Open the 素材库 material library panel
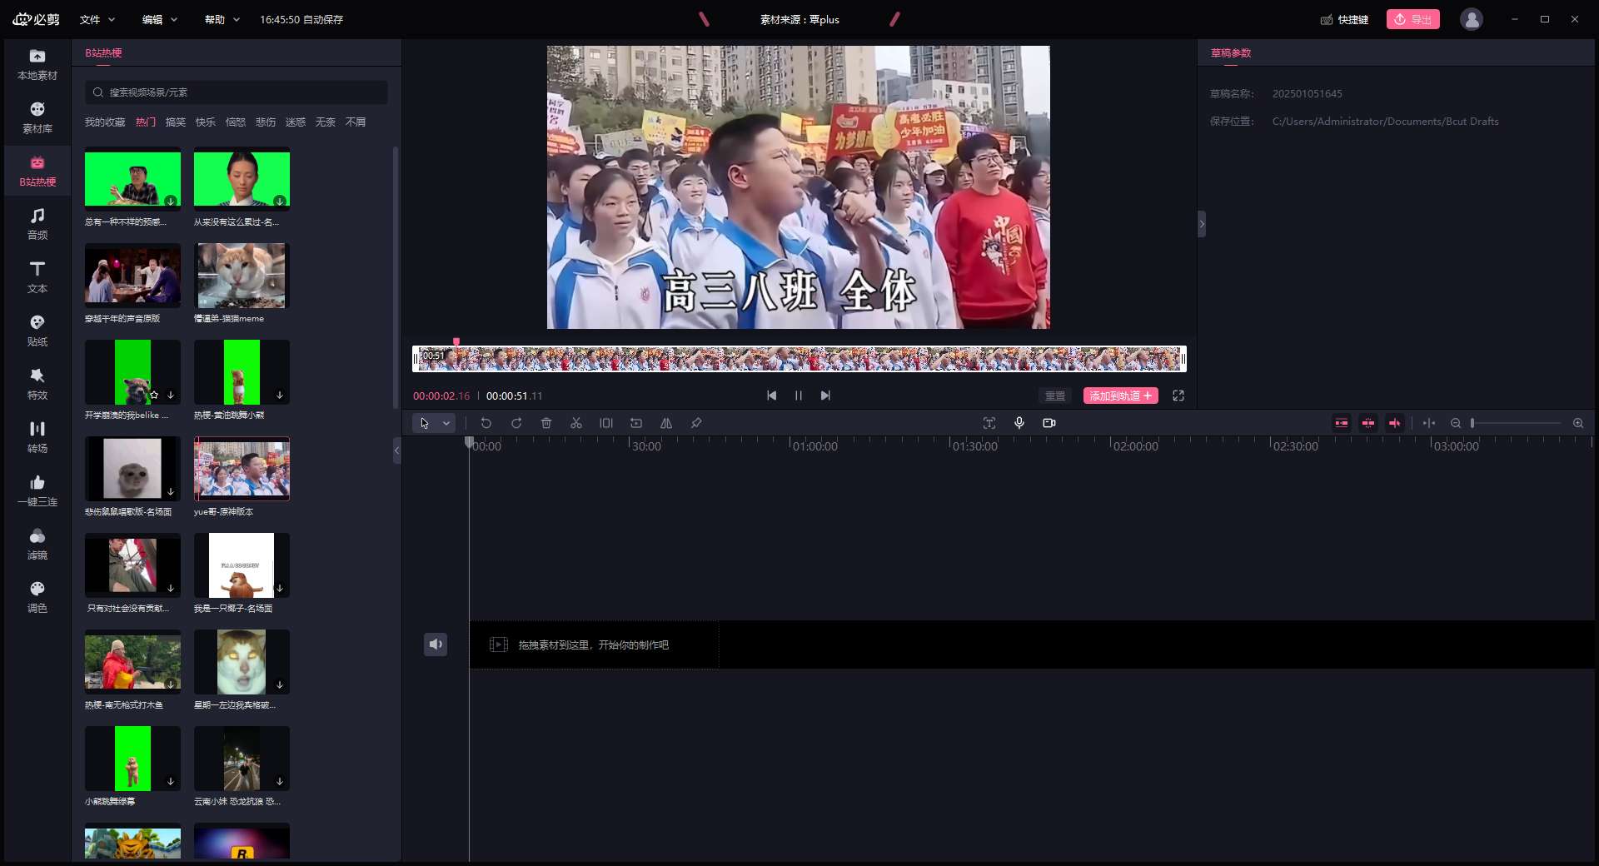1599x866 pixels. click(37, 118)
